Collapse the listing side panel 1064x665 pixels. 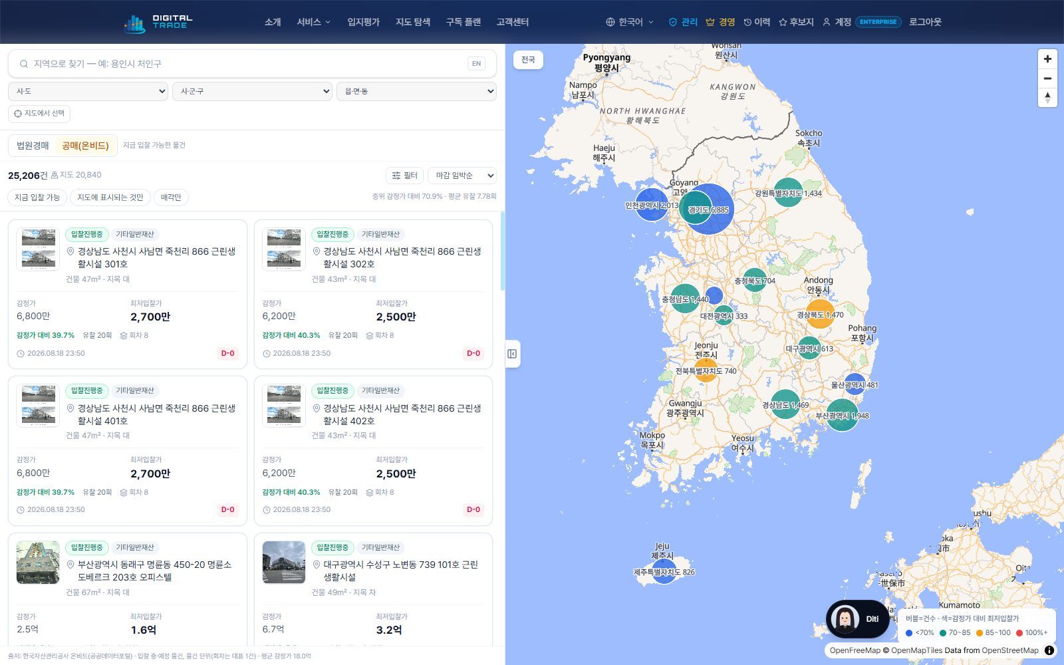click(x=512, y=354)
